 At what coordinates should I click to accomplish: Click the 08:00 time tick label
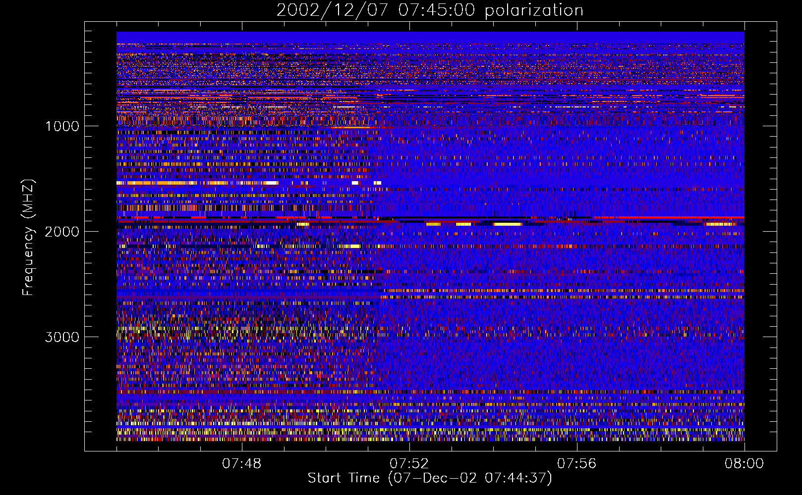point(745,464)
